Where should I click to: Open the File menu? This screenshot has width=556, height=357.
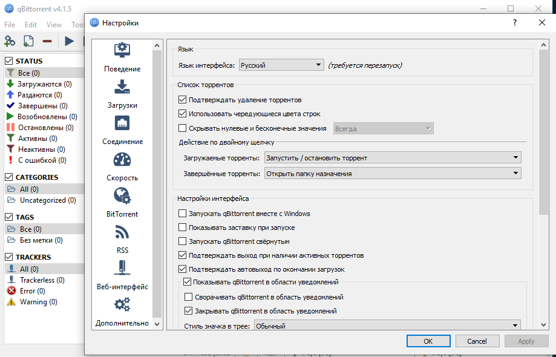(10, 24)
